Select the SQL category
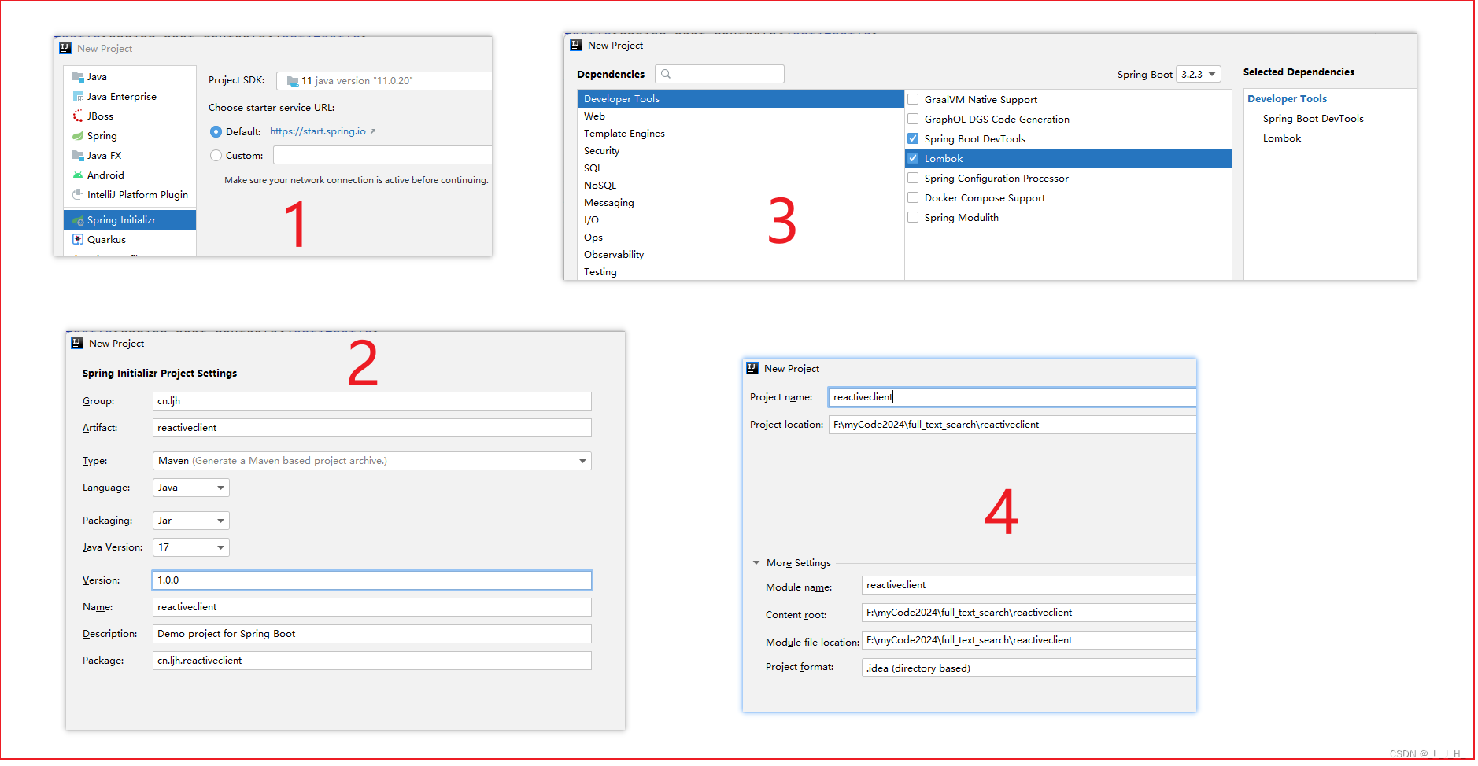This screenshot has height=766, width=1478. [741, 168]
